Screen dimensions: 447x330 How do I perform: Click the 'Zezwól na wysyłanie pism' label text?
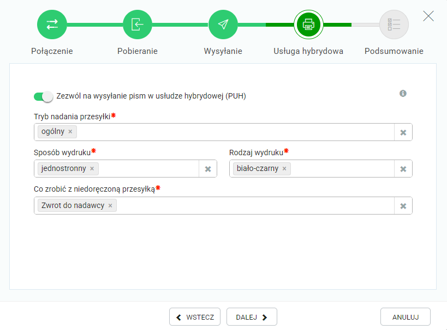click(151, 96)
